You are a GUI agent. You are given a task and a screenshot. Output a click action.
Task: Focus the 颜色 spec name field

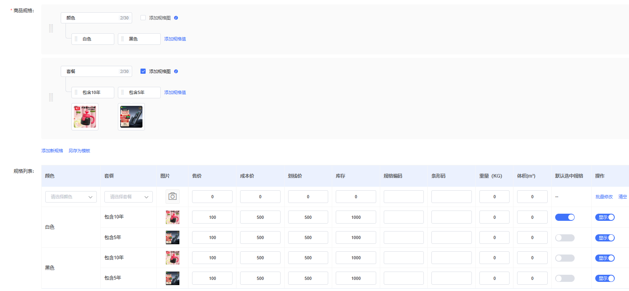(96, 18)
